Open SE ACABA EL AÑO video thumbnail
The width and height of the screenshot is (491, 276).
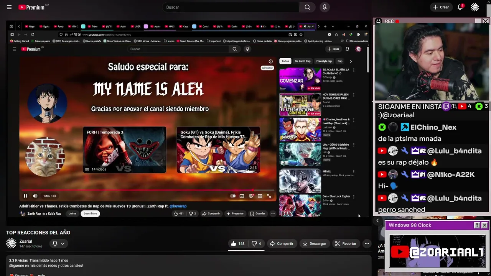coord(300,79)
